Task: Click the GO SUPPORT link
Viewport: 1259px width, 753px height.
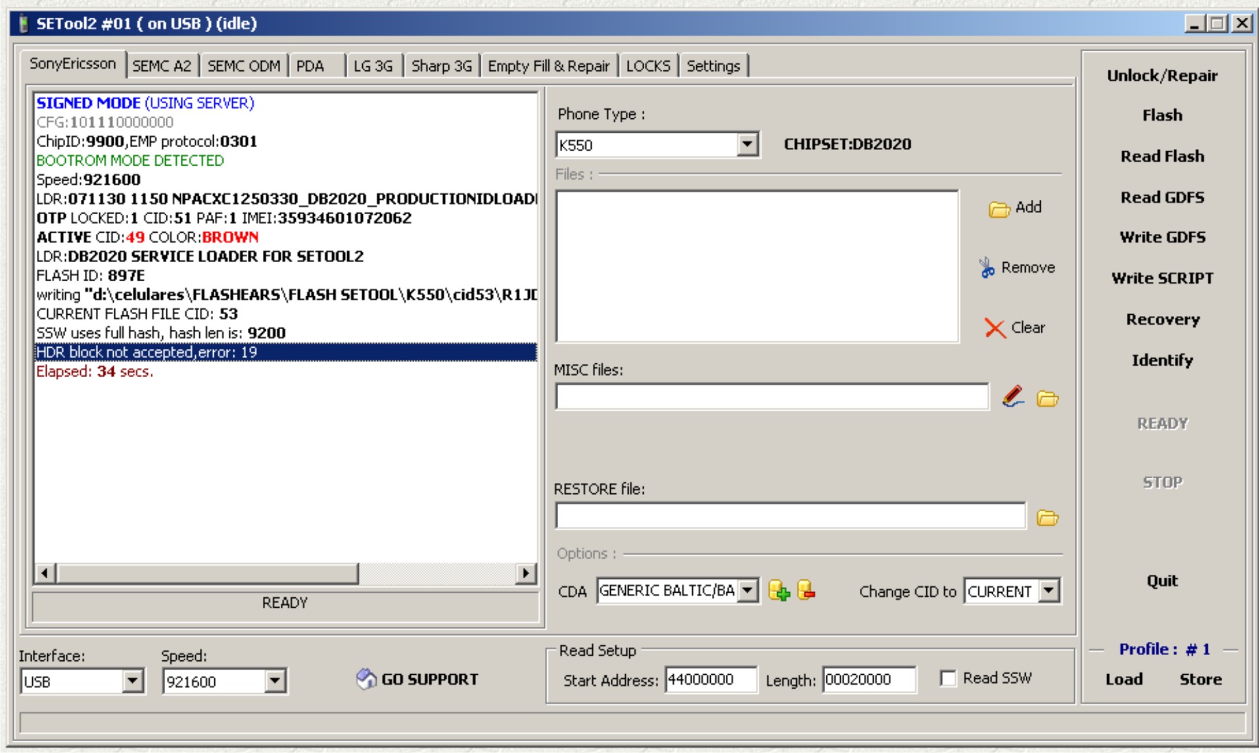Action: tap(429, 679)
